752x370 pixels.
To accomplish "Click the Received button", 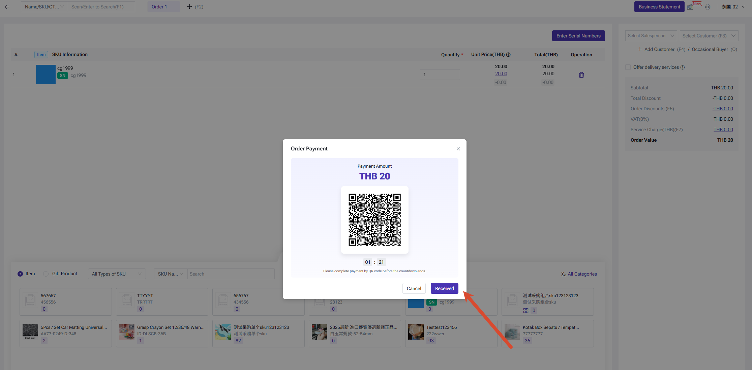I will point(445,288).
